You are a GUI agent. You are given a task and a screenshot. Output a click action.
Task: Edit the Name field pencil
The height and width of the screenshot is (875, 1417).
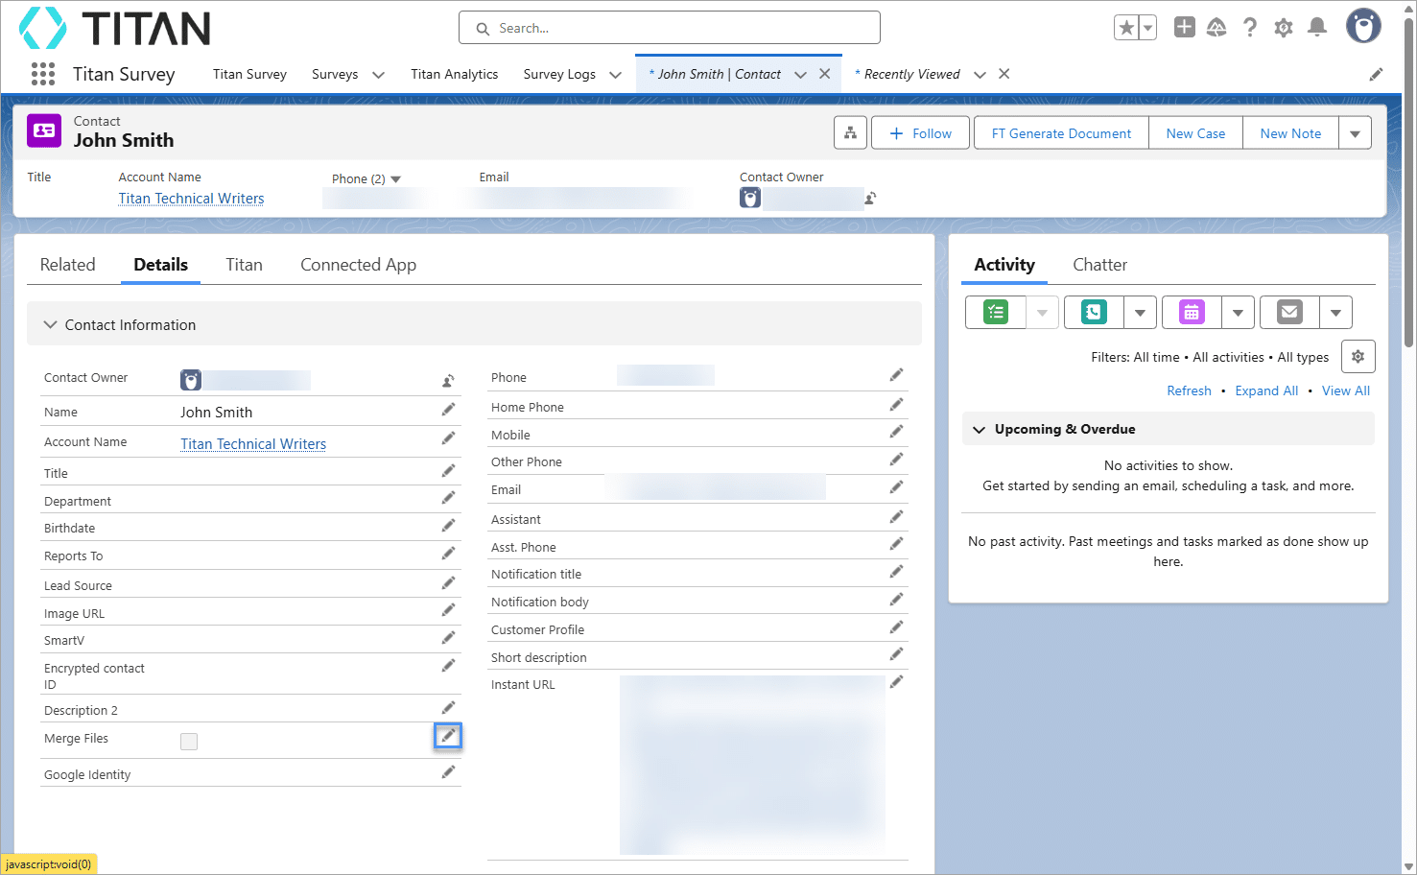448,410
